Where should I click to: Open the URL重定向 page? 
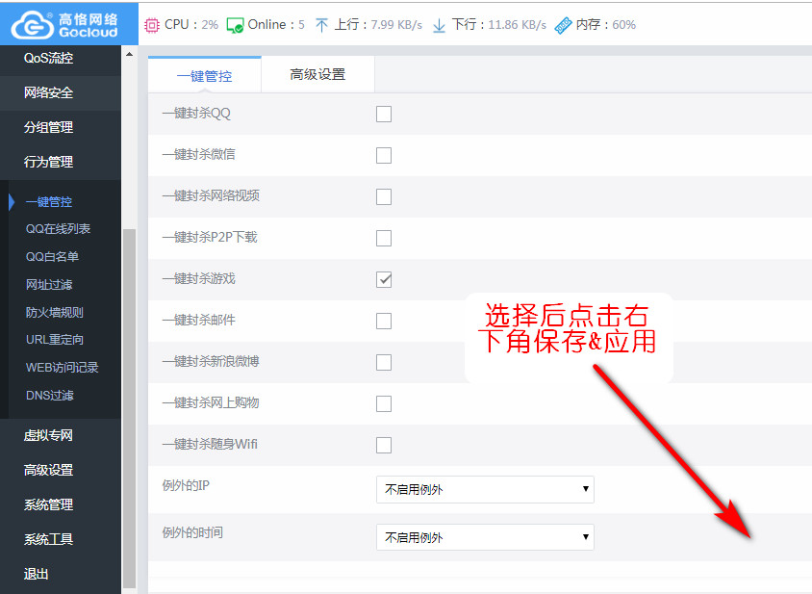(x=55, y=340)
